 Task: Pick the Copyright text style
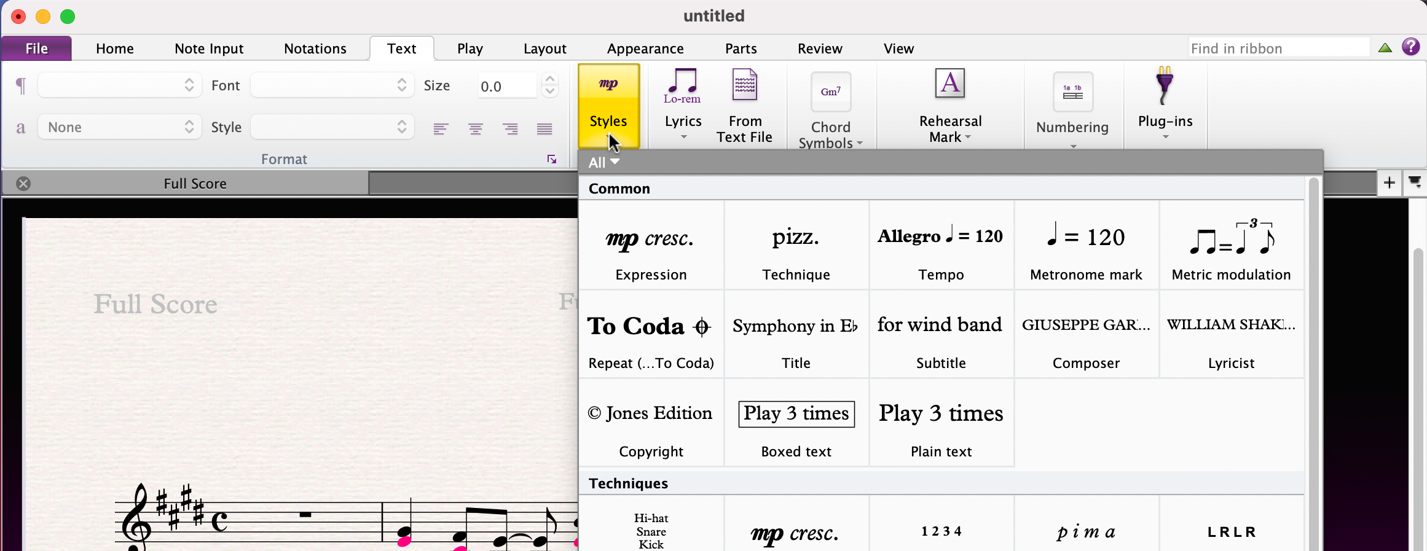[x=651, y=422]
